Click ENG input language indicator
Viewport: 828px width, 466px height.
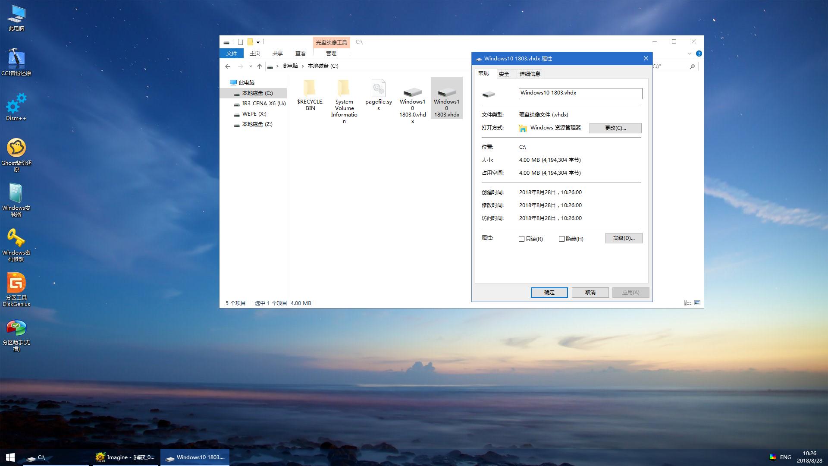786,457
